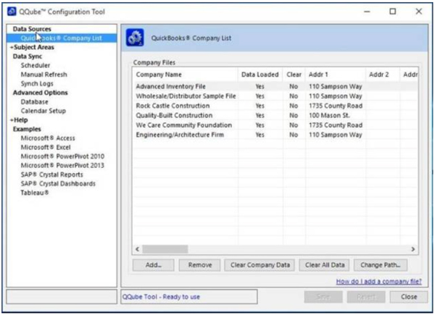Screen dimensions: 435x315
Task: Open Calendar Setup option
Action: click(43, 111)
